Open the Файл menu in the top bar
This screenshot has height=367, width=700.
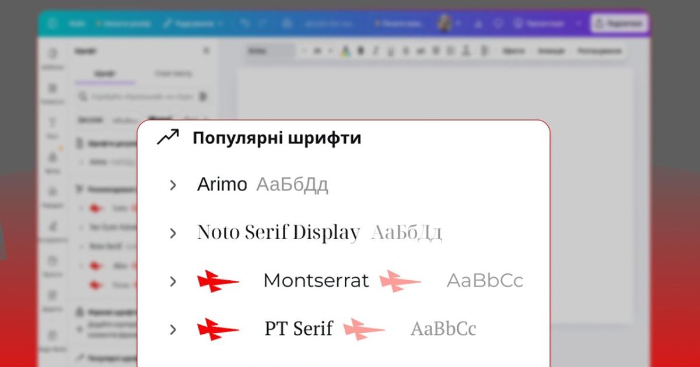(x=77, y=23)
